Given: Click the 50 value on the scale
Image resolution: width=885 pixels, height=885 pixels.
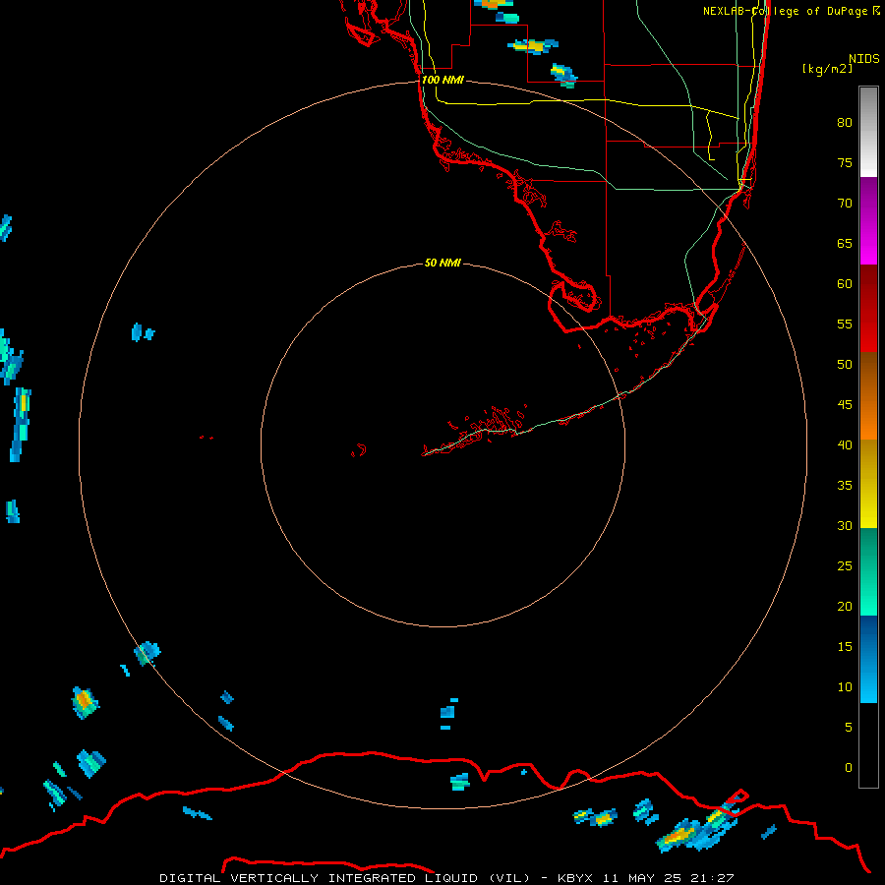Looking at the screenshot, I should point(845,365).
